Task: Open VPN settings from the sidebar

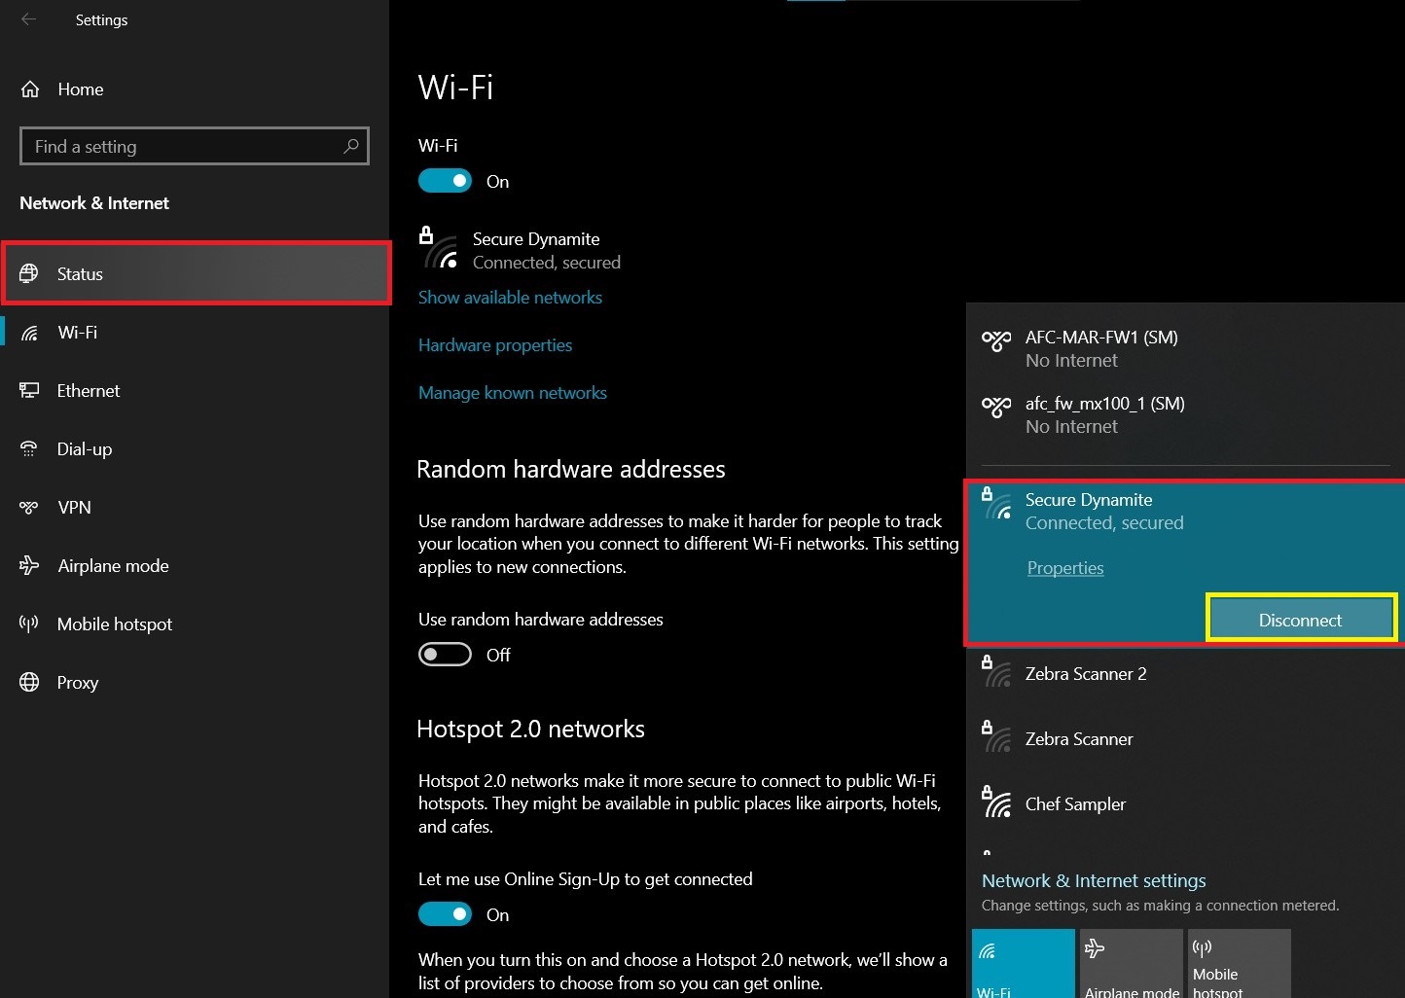Action: pos(73,507)
